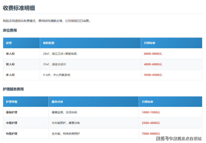Select the 房型 column header
This screenshot has width=206, height=143.
tap(9, 43)
